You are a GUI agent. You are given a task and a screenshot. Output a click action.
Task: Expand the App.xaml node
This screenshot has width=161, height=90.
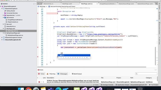(x=3, y=24)
